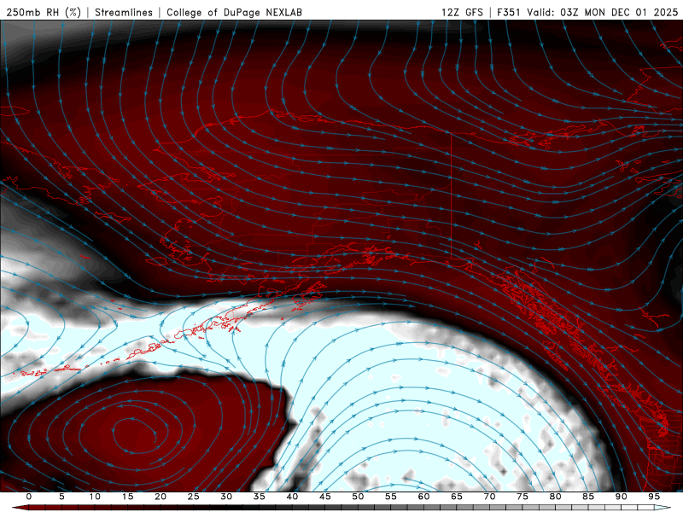The height and width of the screenshot is (512, 683).
Task: Click the "30" colorbar scale label
Action: [x=226, y=497]
